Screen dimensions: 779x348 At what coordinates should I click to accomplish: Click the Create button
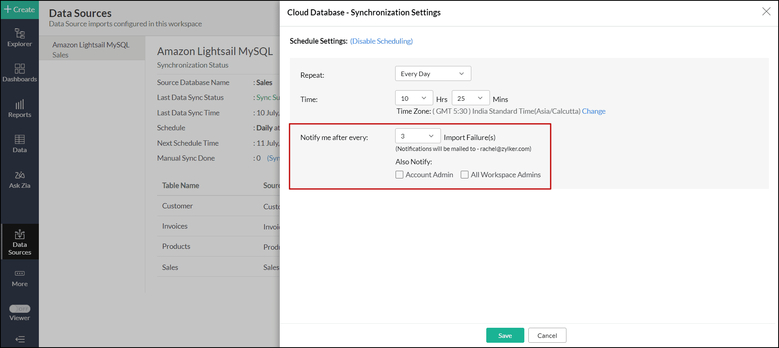19,9
